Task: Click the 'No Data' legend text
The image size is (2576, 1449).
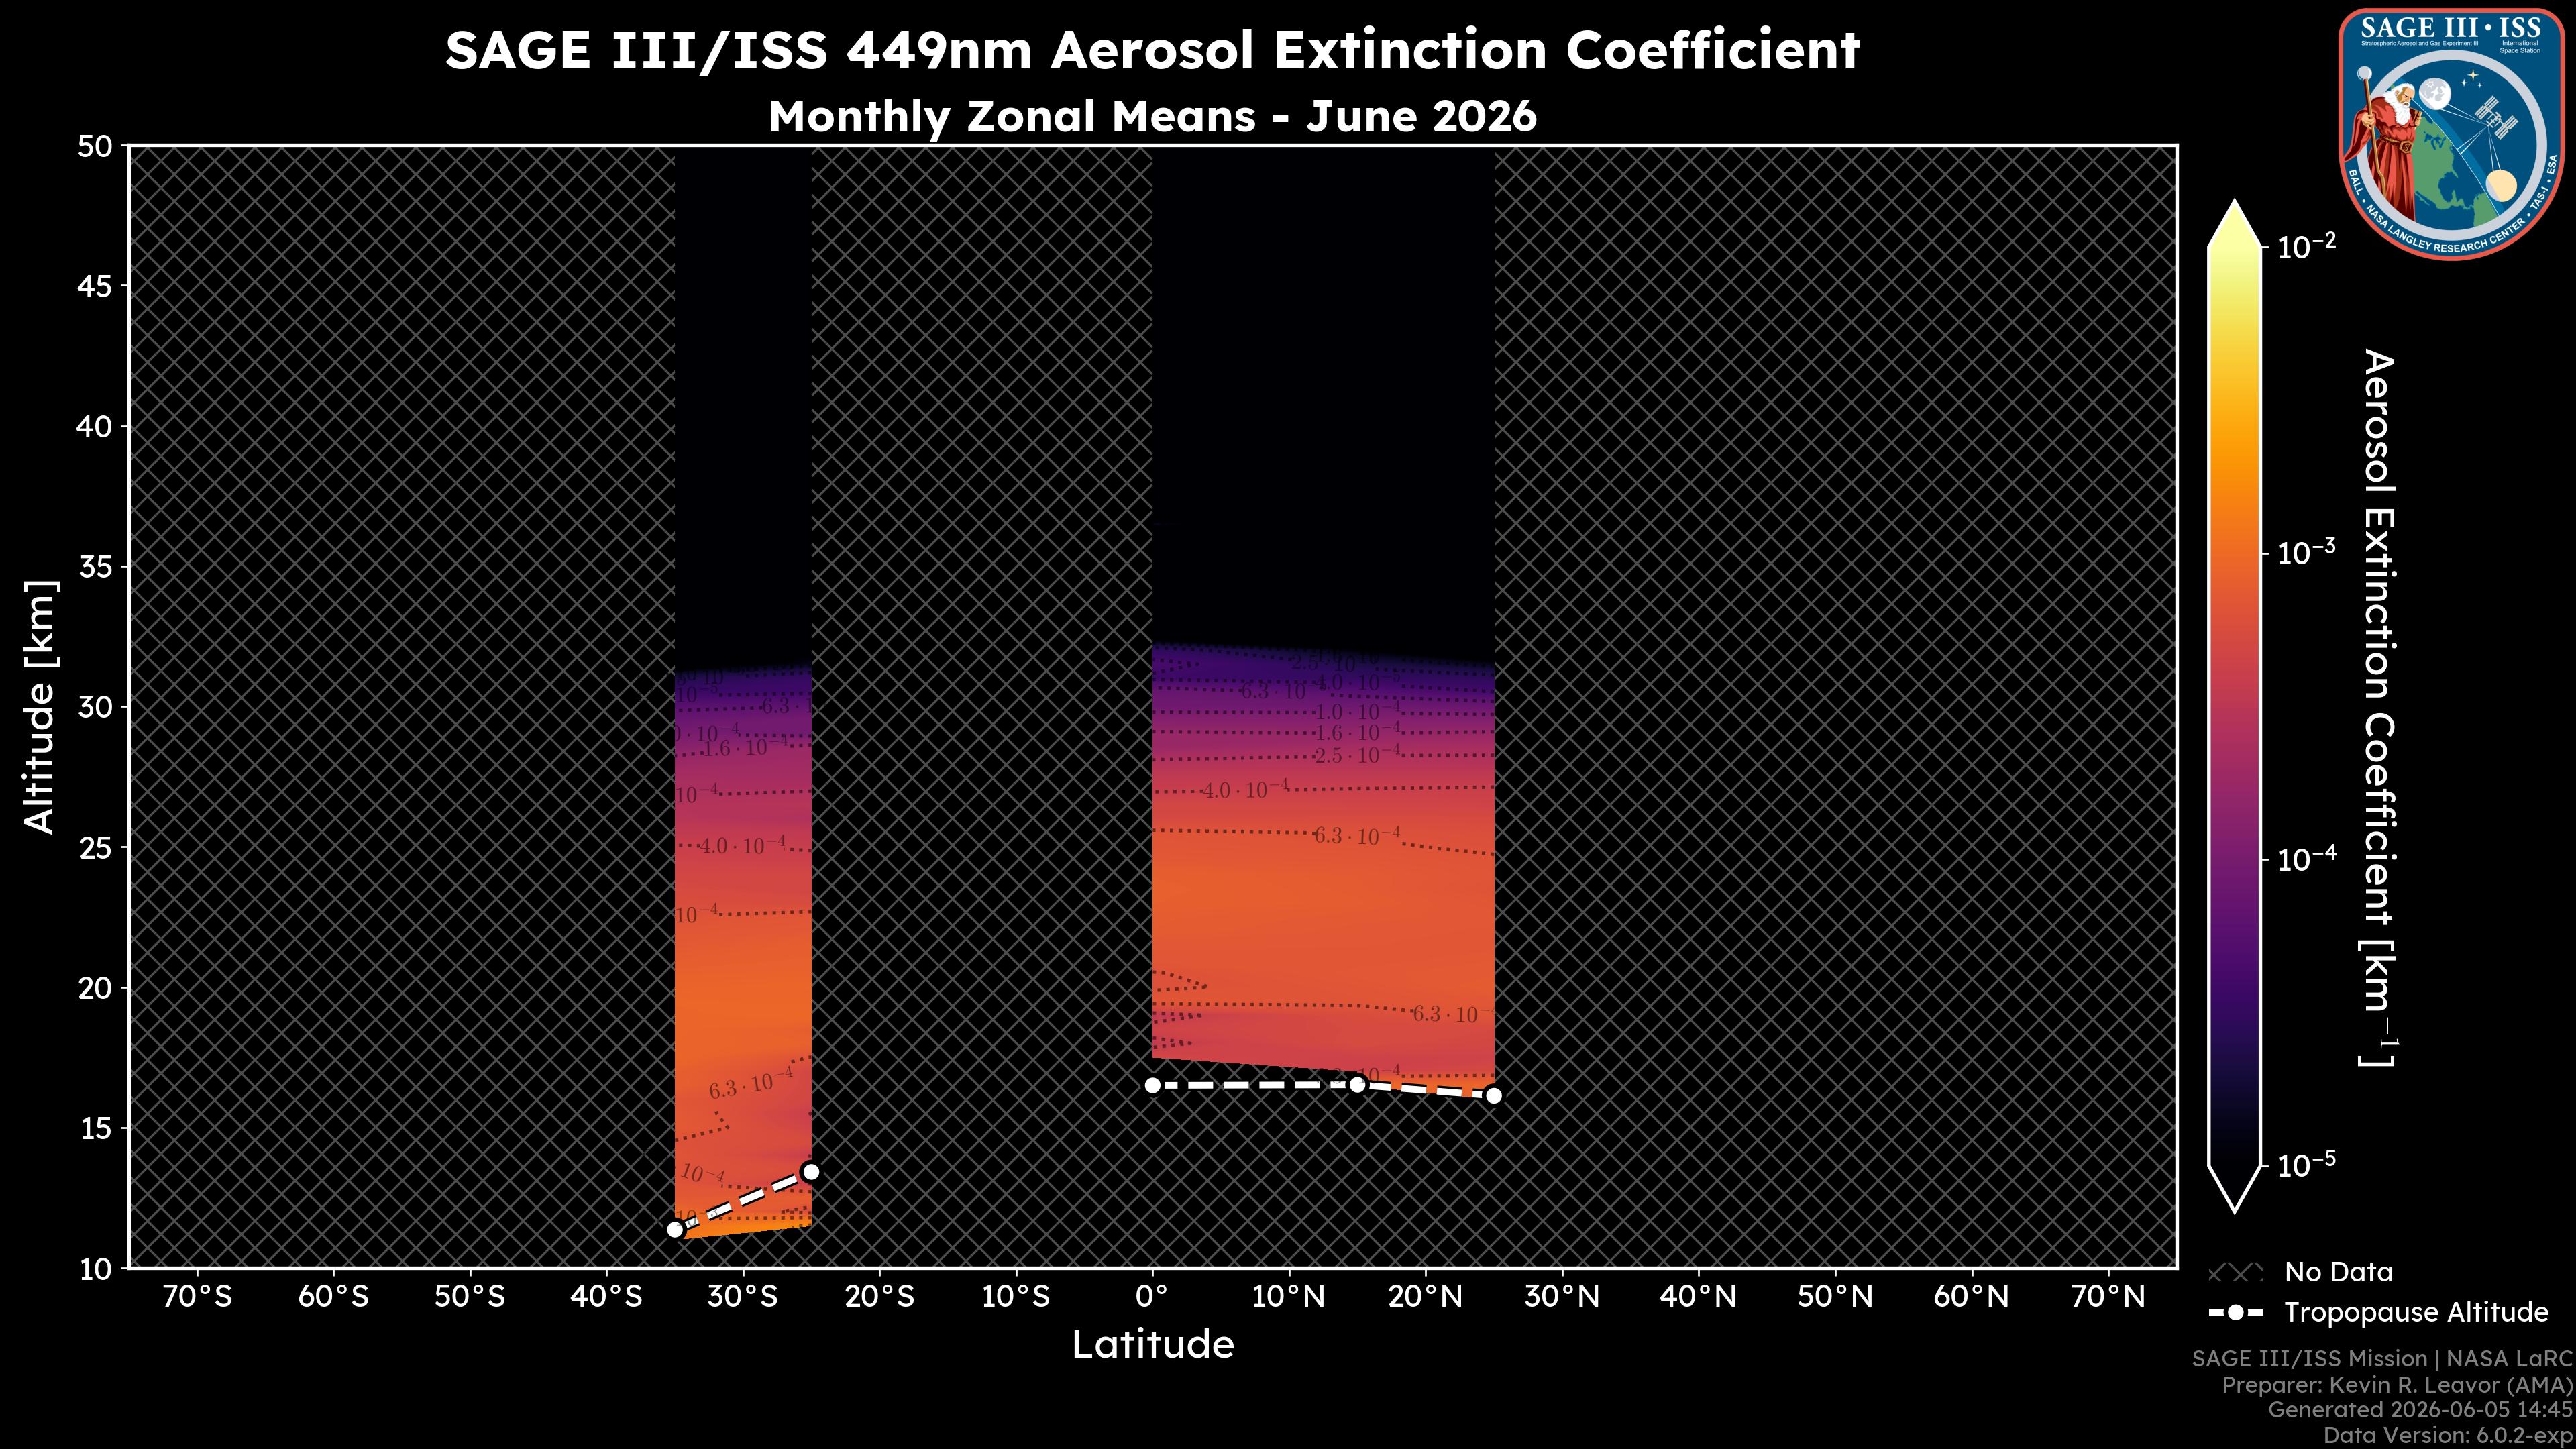Action: (2339, 1272)
